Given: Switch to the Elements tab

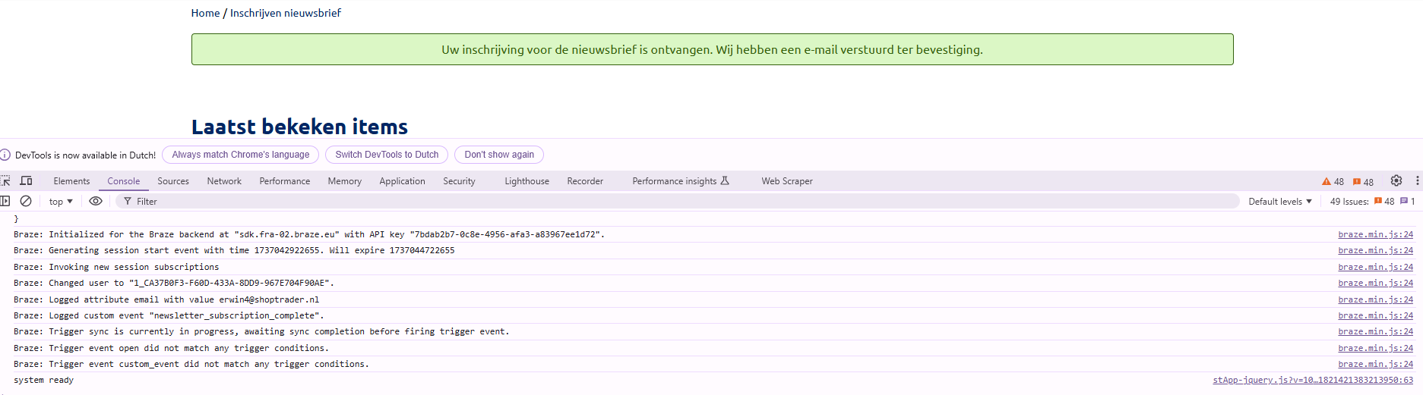Looking at the screenshot, I should 71,181.
